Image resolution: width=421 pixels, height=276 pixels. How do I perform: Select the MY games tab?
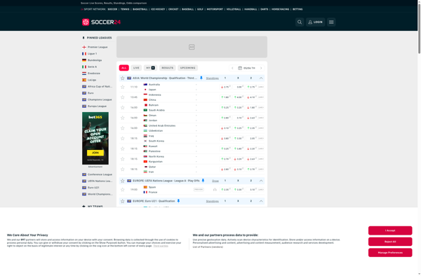(150, 68)
